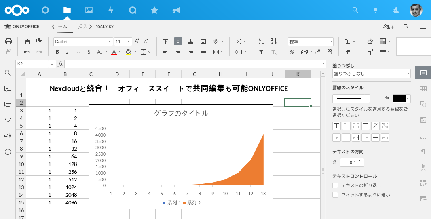
Task: Enable the フィットするように縮小 checkbox
Action: tap(335, 195)
